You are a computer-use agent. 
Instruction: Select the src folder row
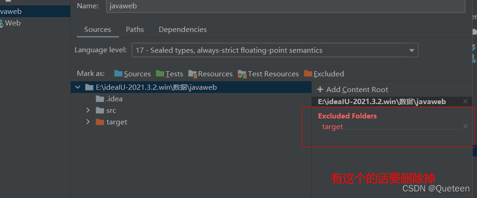(x=192, y=111)
